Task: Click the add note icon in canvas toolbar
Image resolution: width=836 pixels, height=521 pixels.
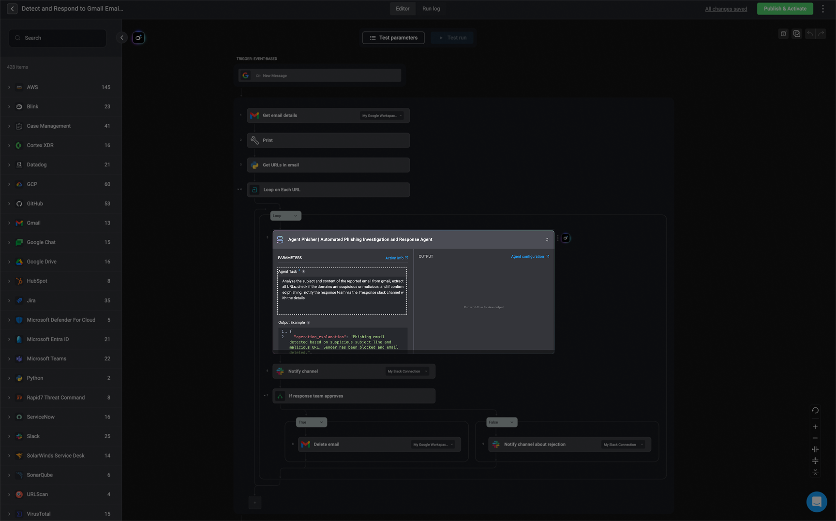Action: coord(783,34)
